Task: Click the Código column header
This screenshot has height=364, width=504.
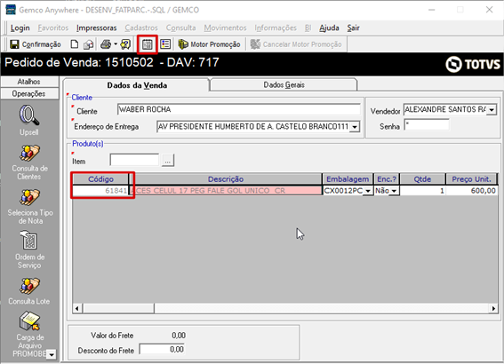Action: 100,179
